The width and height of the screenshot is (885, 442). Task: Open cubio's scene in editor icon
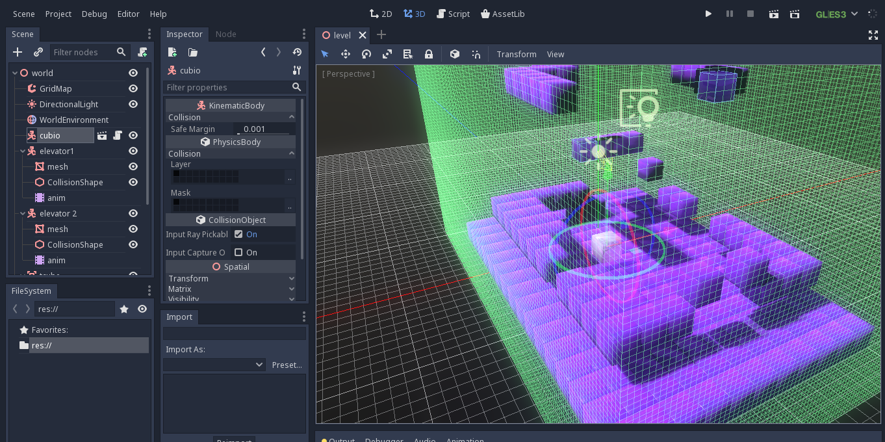point(102,135)
